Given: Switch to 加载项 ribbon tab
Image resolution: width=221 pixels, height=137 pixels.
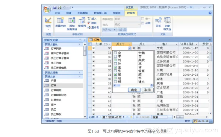Looking at the screenshot, I should pos(117,13).
